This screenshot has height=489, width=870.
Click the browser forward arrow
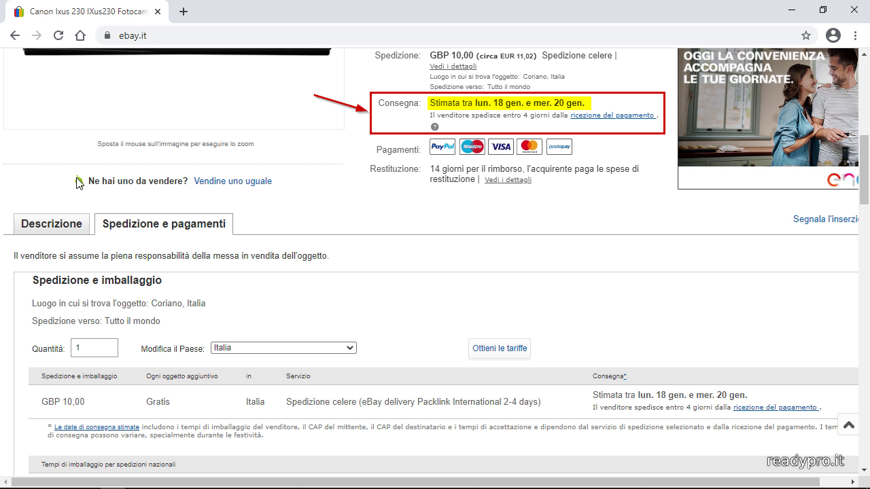[37, 35]
